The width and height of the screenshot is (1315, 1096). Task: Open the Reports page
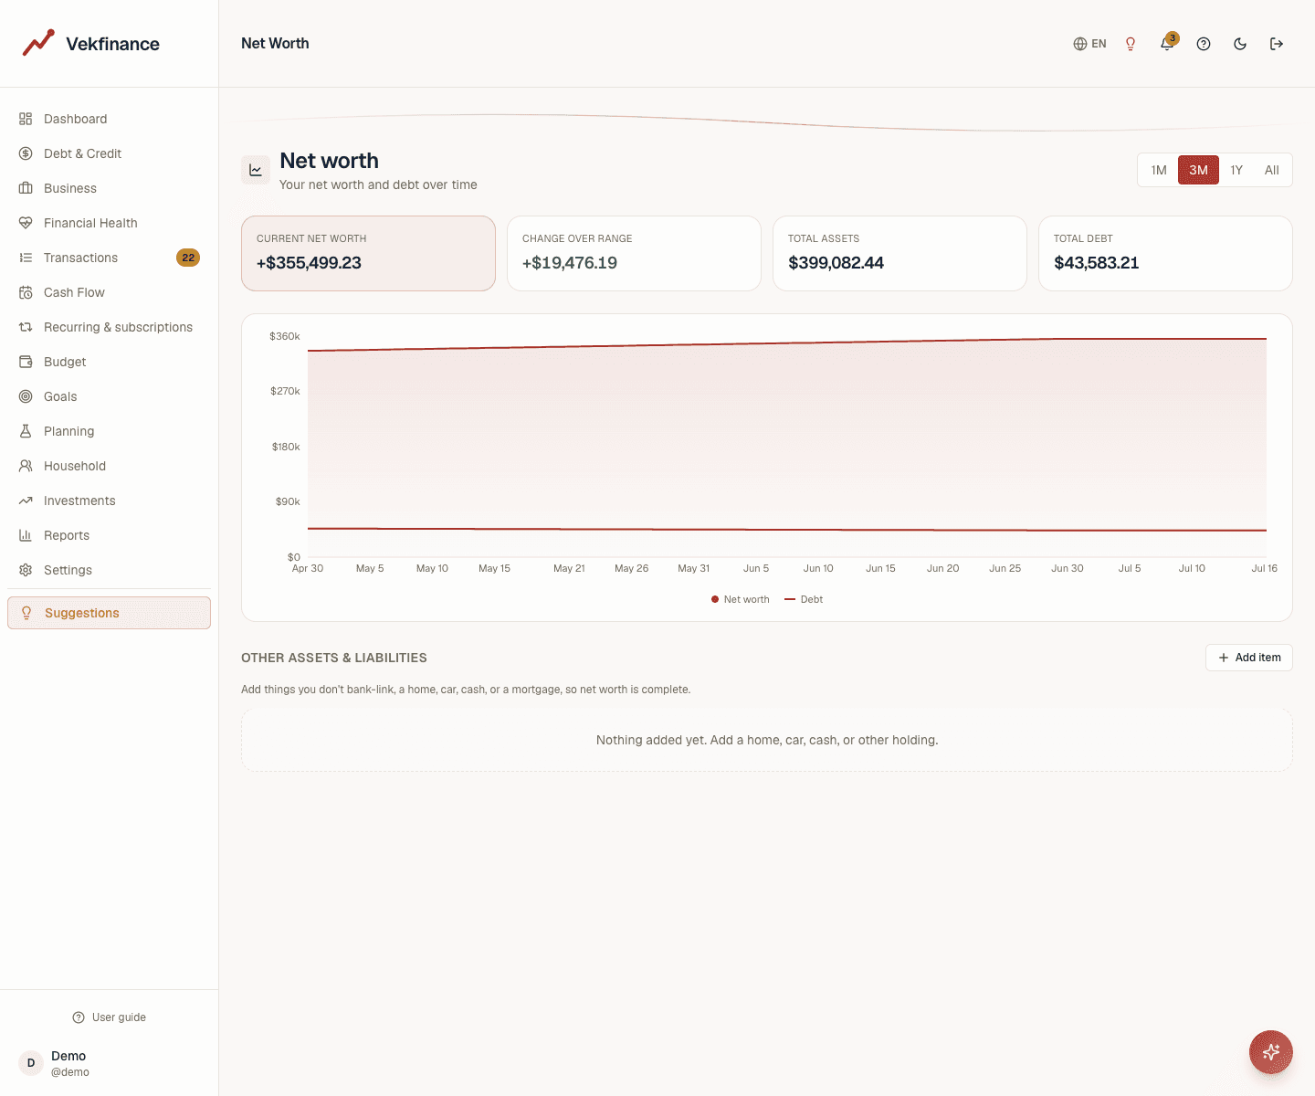pos(109,535)
